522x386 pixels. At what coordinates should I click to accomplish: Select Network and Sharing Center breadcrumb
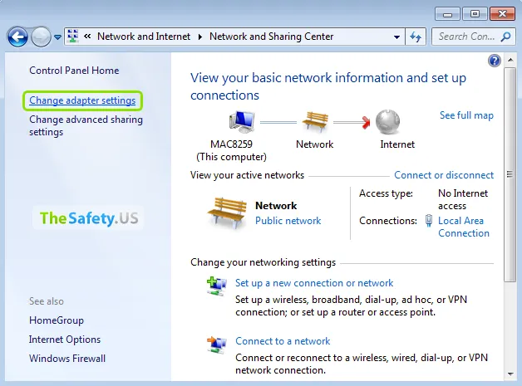(271, 37)
